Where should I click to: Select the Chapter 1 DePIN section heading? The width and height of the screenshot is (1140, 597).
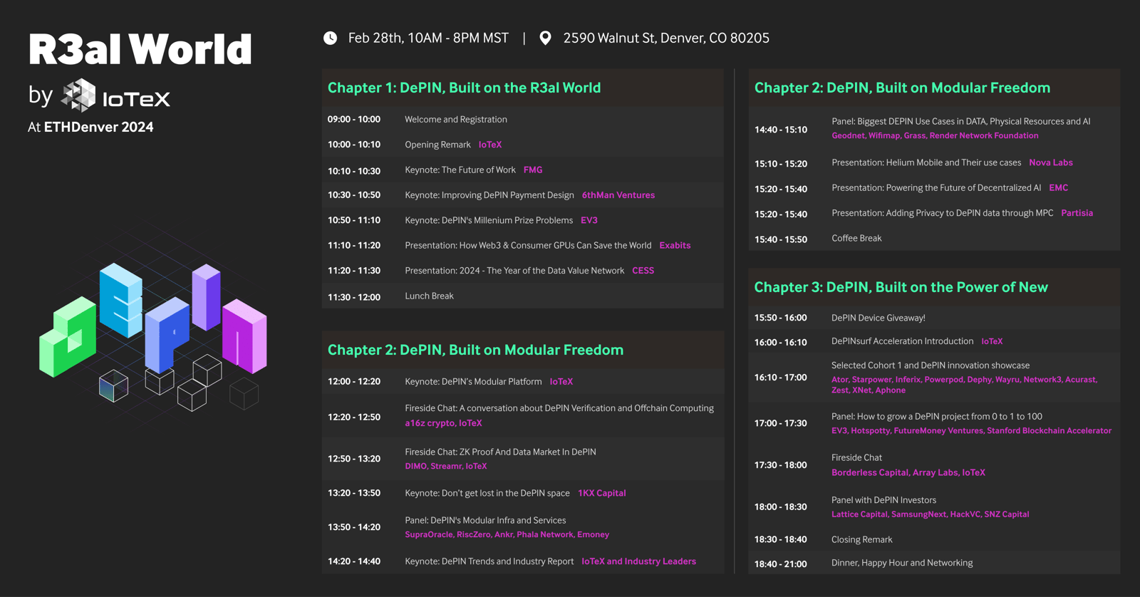point(464,88)
